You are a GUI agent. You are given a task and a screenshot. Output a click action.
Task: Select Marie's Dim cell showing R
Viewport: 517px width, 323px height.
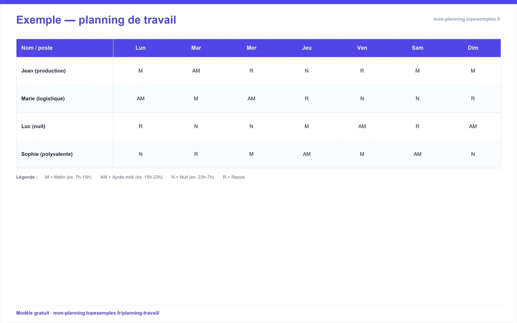click(473, 99)
